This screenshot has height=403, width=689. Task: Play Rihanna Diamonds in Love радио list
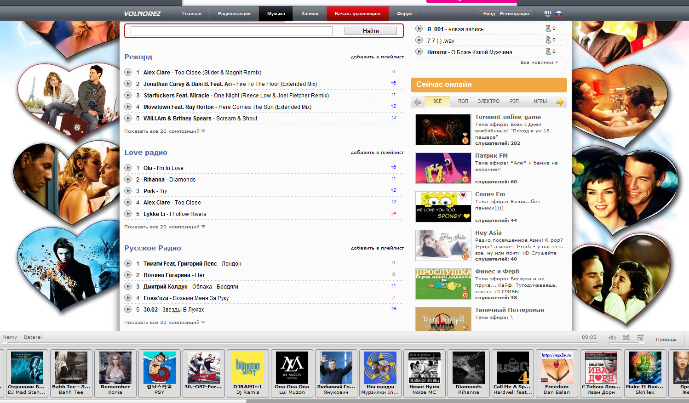point(128,179)
